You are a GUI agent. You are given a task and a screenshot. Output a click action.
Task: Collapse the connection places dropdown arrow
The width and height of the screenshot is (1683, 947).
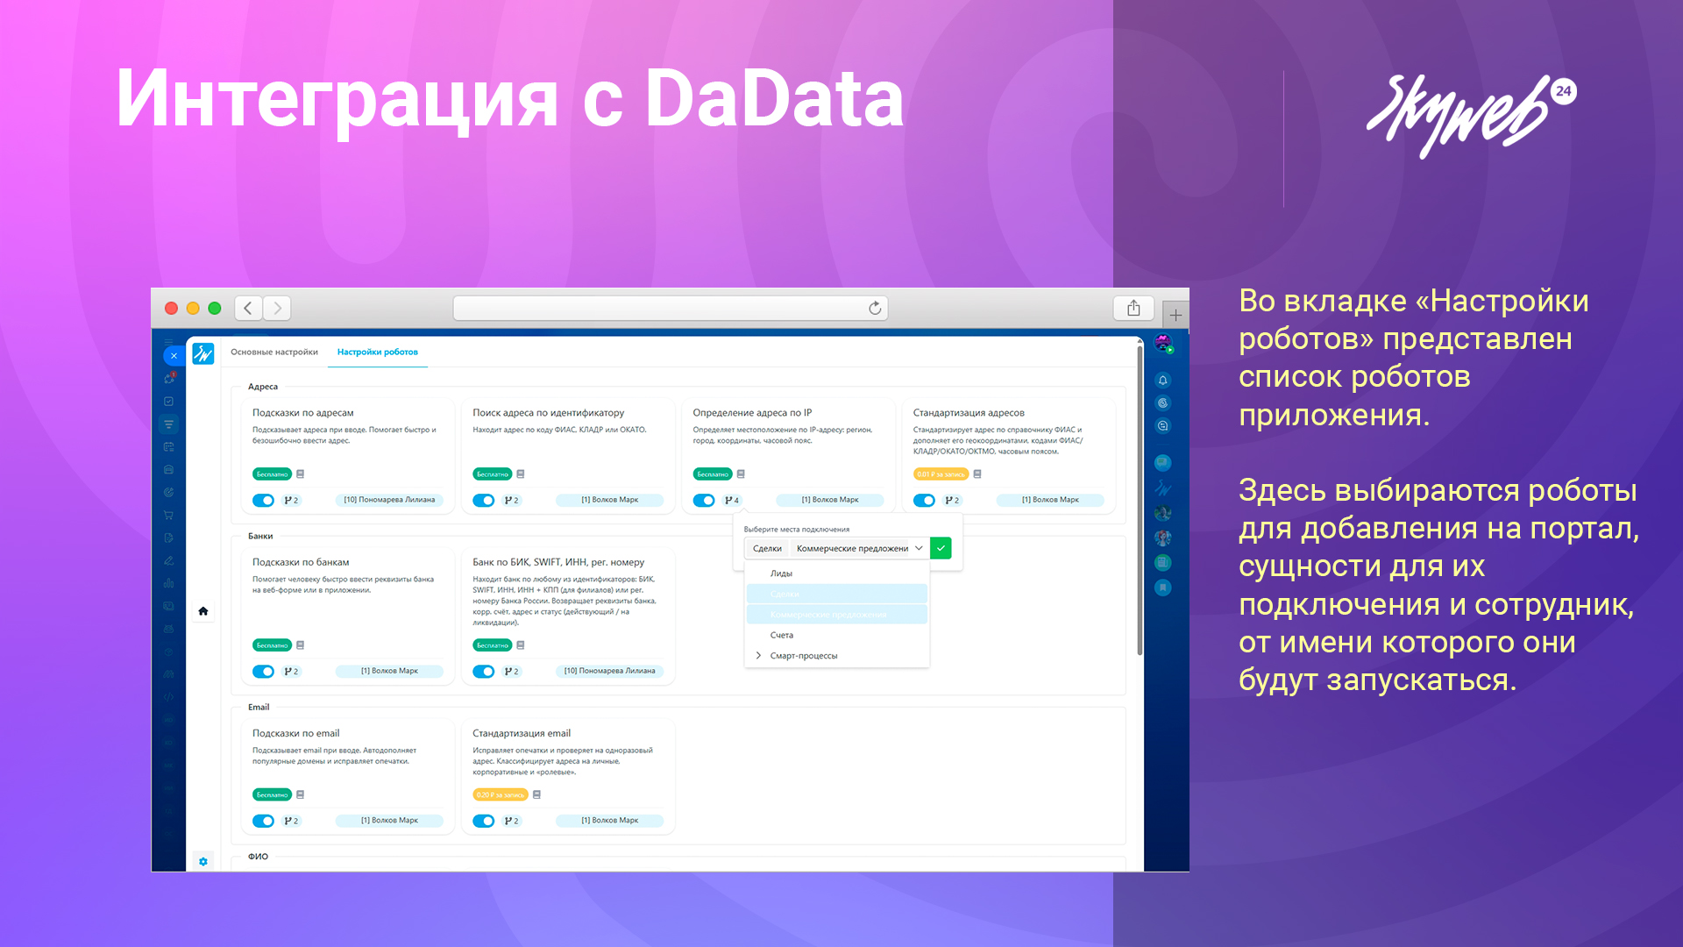[x=919, y=548]
